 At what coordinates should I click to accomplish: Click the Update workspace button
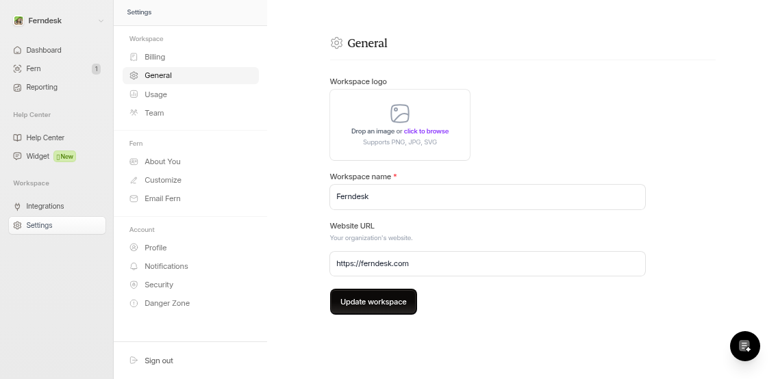click(x=373, y=302)
